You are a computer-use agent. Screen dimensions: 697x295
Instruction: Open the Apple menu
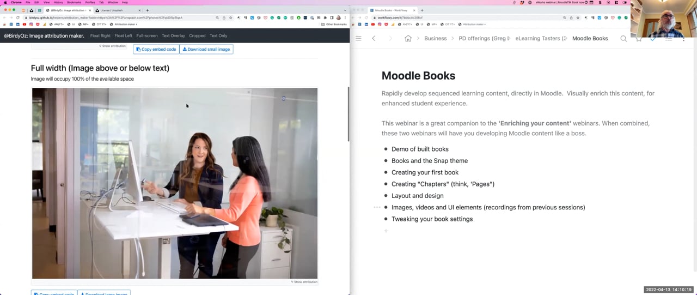point(5,2)
